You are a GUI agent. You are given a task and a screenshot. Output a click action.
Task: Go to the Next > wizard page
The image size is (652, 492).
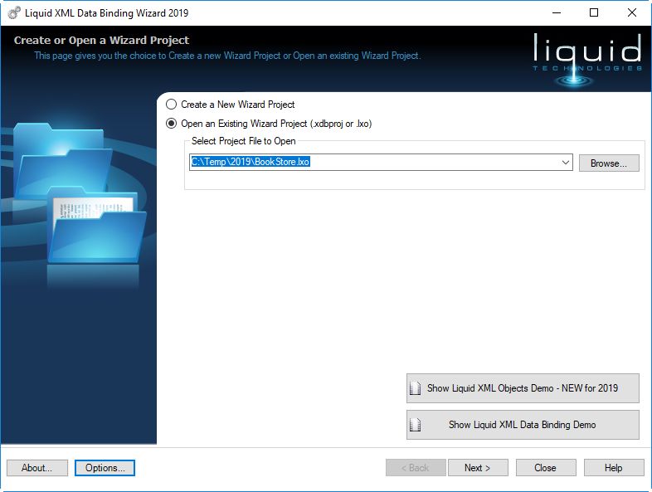478,468
